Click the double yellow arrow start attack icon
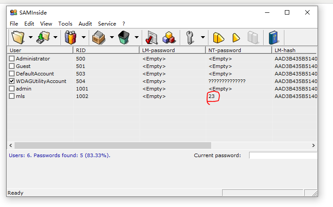The height and width of the screenshot is (207, 333). (219, 38)
